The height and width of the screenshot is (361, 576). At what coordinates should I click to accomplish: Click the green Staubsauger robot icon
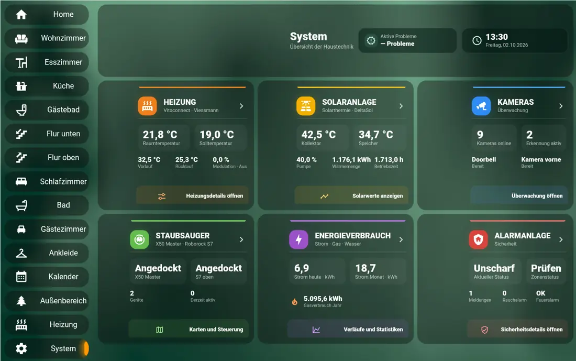pos(140,239)
